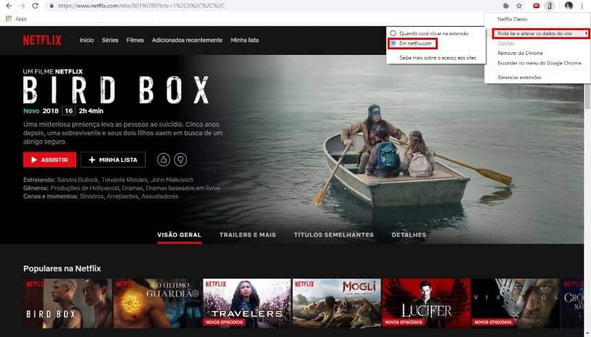Rate Bird Box with thumbs down
This screenshot has width=591, height=337.
coord(180,160)
